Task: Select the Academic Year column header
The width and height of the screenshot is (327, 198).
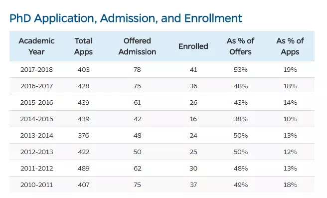Action: pos(36,46)
